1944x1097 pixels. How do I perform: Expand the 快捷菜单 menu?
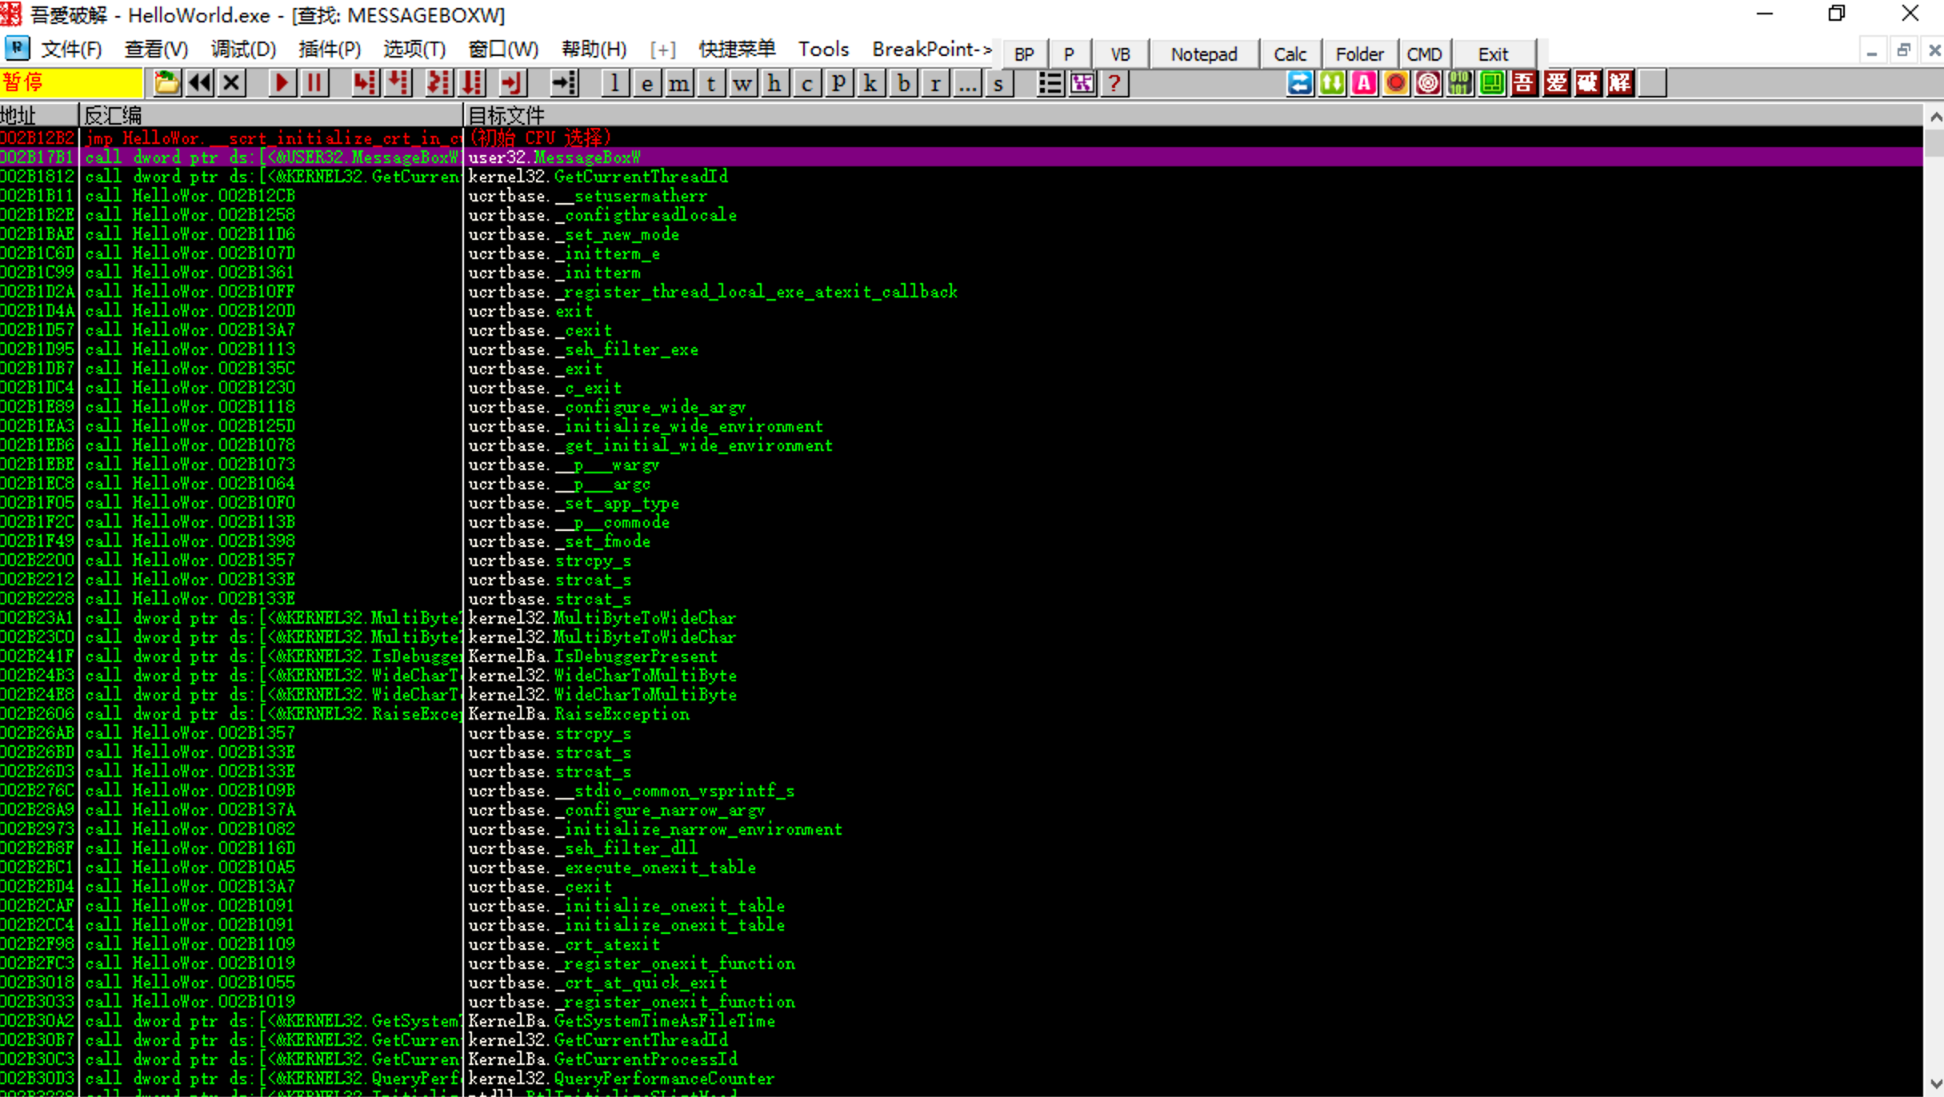(x=737, y=50)
